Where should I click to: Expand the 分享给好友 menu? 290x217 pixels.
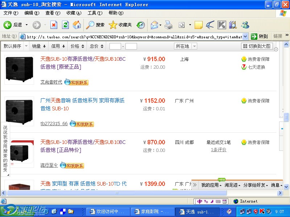pos(256,185)
